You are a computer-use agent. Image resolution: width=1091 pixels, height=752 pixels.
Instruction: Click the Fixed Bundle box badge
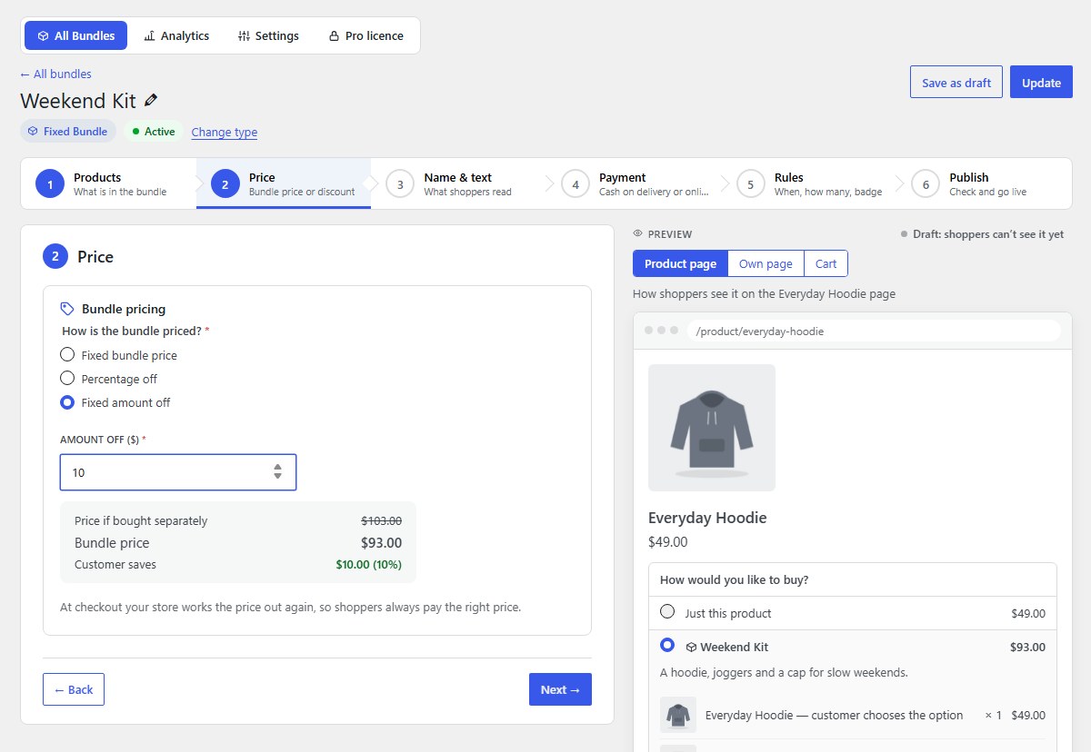[x=68, y=131]
